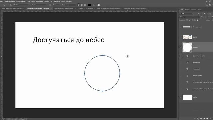The image size is (213, 120).
Task: Click the top anchor point of the circle
Action: [102, 55]
